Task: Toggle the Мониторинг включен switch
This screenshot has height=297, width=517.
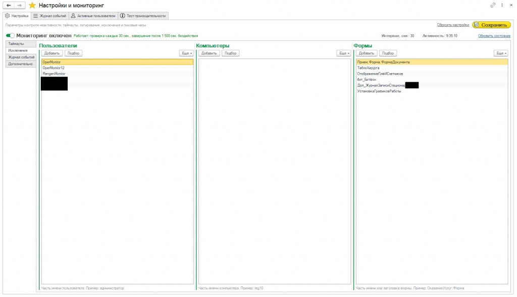Action: [10, 36]
